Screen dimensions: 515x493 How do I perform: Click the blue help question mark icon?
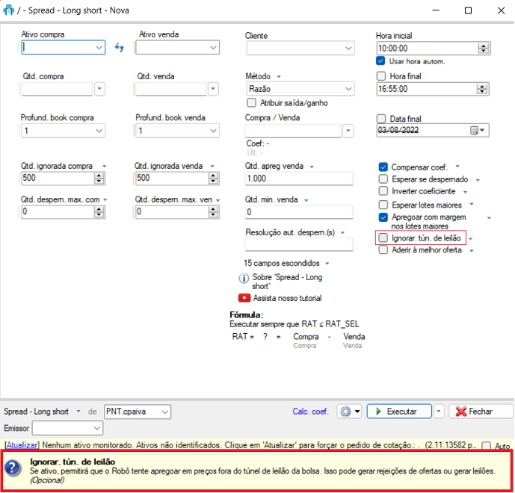point(13,468)
